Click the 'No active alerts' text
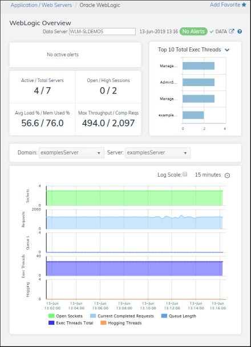 point(63,55)
